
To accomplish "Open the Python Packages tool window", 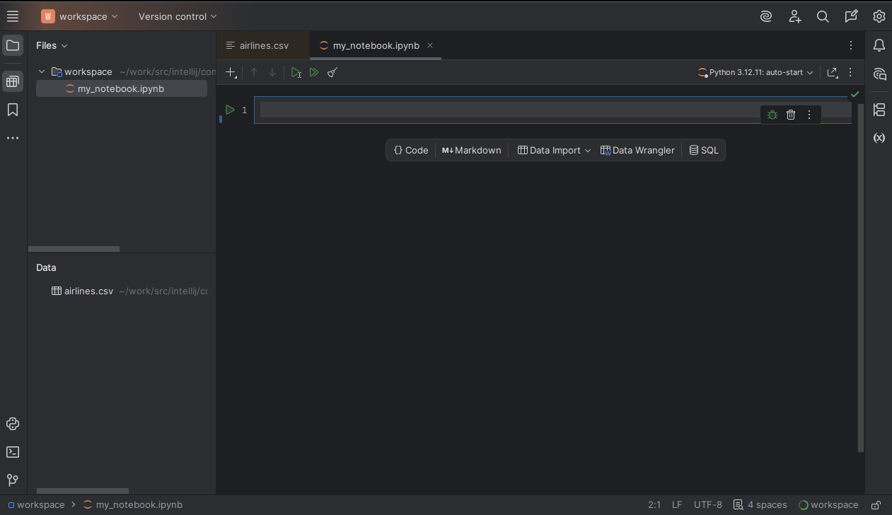I will pos(12,424).
